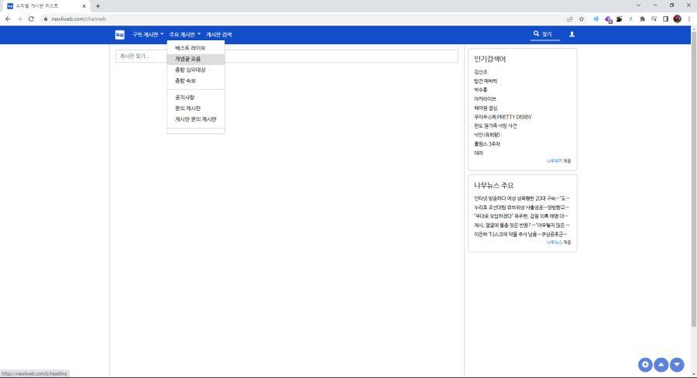The image size is (697, 378).
Task: Focus the 게시판 찾기 search field
Action: 287,56
